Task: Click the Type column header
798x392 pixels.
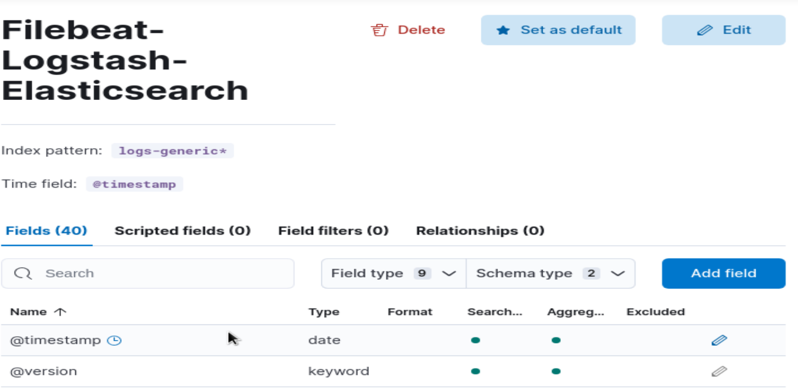Action: pos(324,312)
